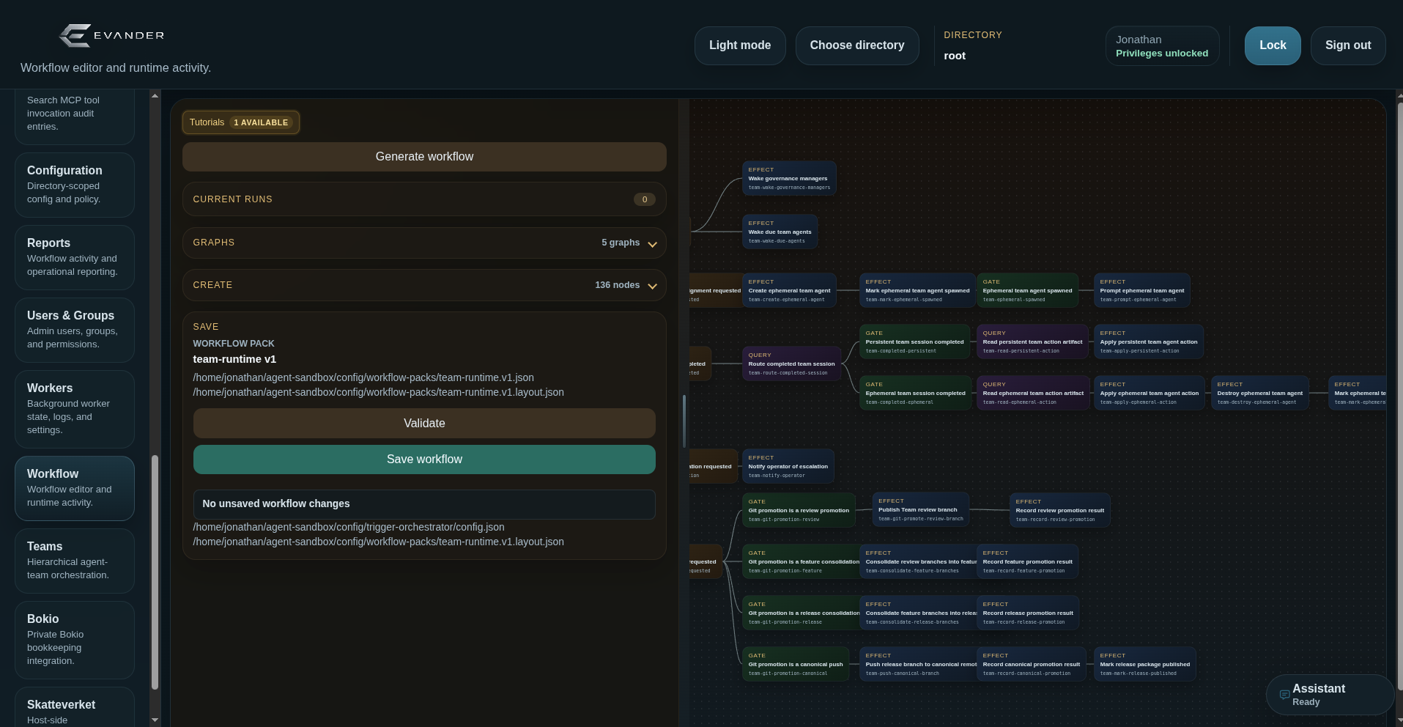Click the Validate button
This screenshot has height=727, width=1403.
point(424,424)
